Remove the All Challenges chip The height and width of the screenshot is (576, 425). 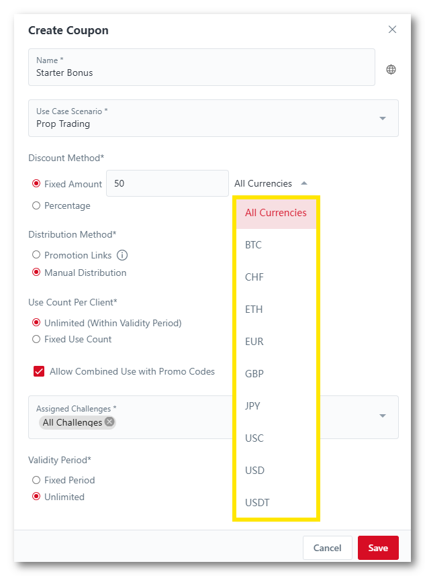[x=109, y=422]
